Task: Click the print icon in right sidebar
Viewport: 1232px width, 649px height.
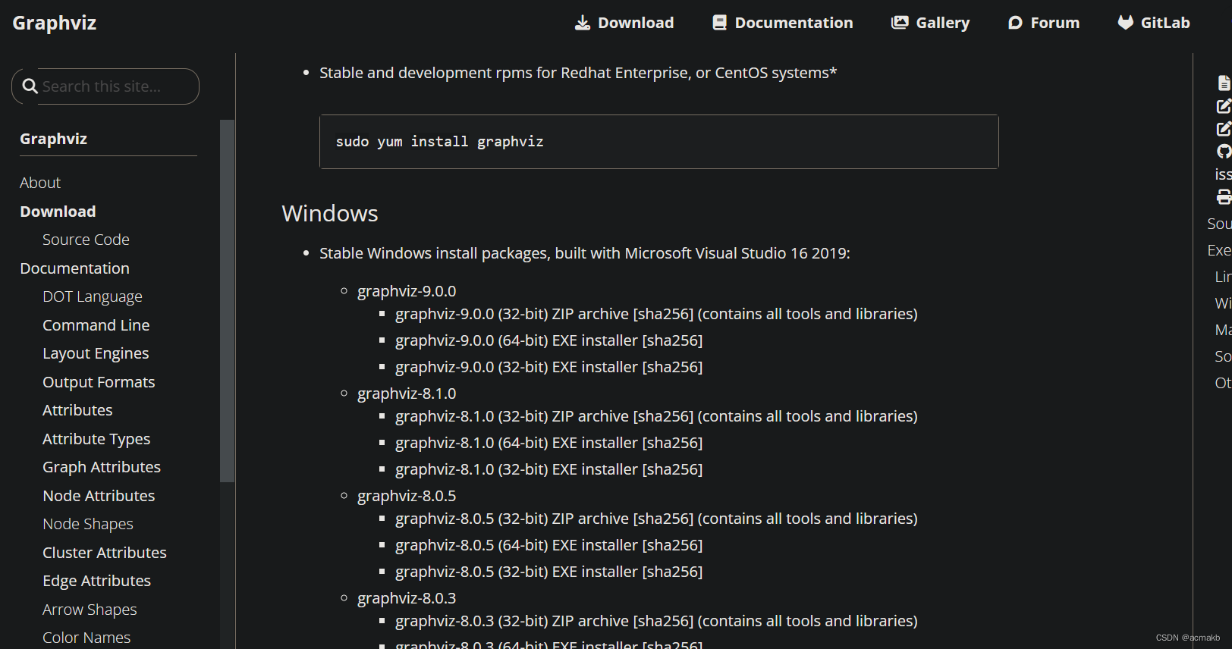Action: click(x=1224, y=197)
